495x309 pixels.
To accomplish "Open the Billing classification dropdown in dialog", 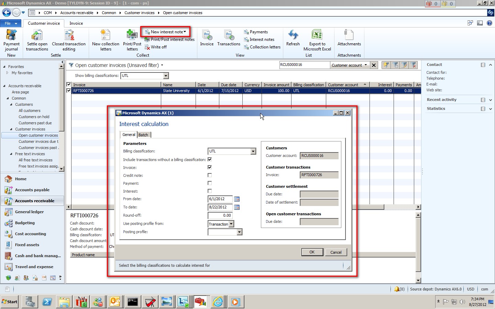I will click(x=253, y=151).
